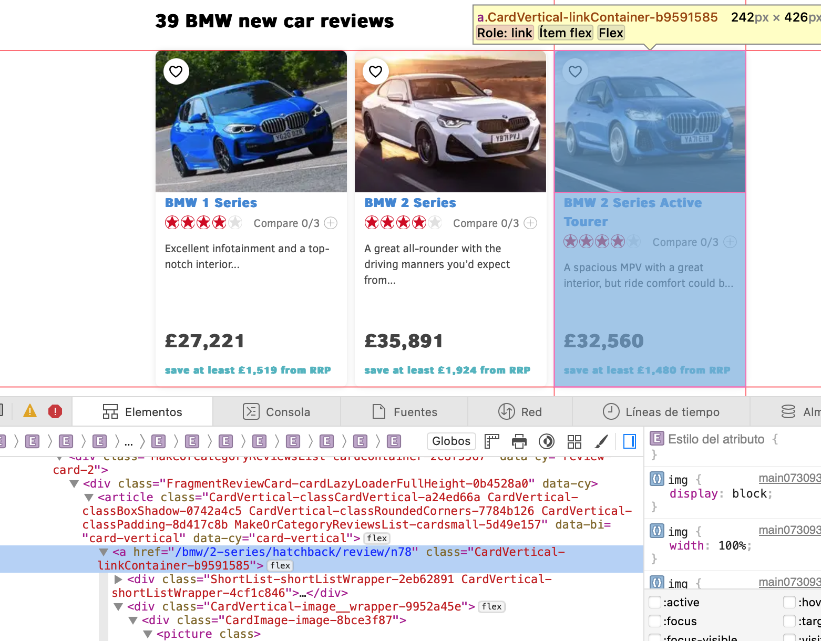The height and width of the screenshot is (641, 821).
Task: Click the red error count icon
Action: (x=55, y=411)
